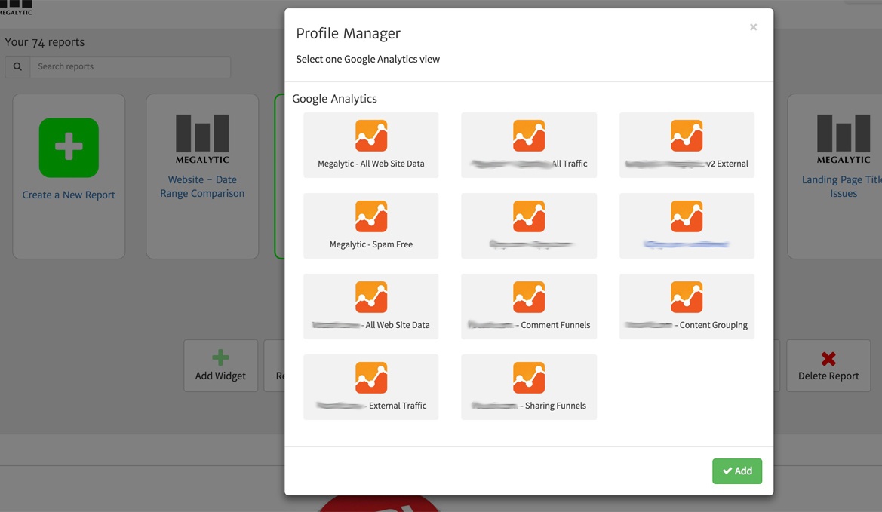This screenshot has height=512, width=882.
Task: Pick the External Traffic view
Action: coord(370,387)
